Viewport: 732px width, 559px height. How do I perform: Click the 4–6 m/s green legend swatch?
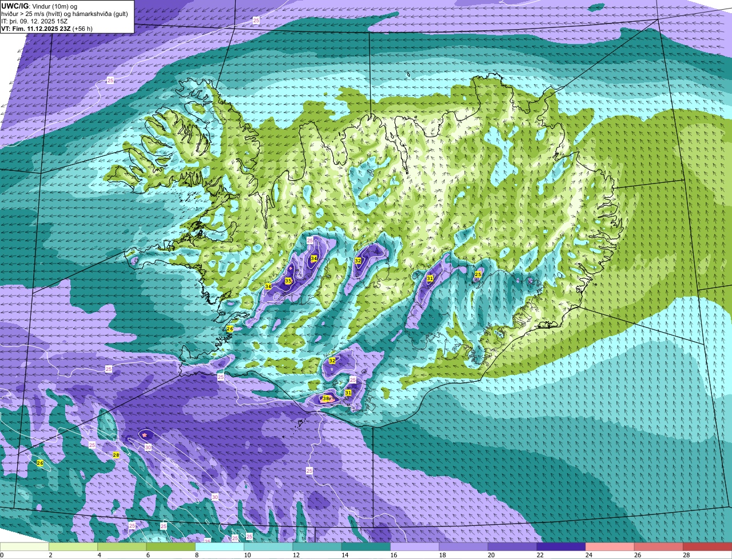coord(122,546)
